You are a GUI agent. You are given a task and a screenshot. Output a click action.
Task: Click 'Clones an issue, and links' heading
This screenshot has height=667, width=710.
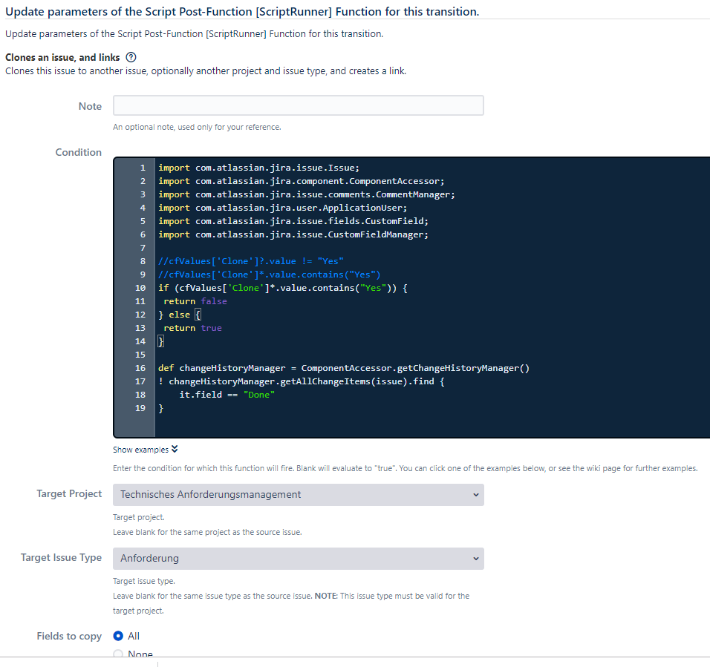[x=62, y=57]
